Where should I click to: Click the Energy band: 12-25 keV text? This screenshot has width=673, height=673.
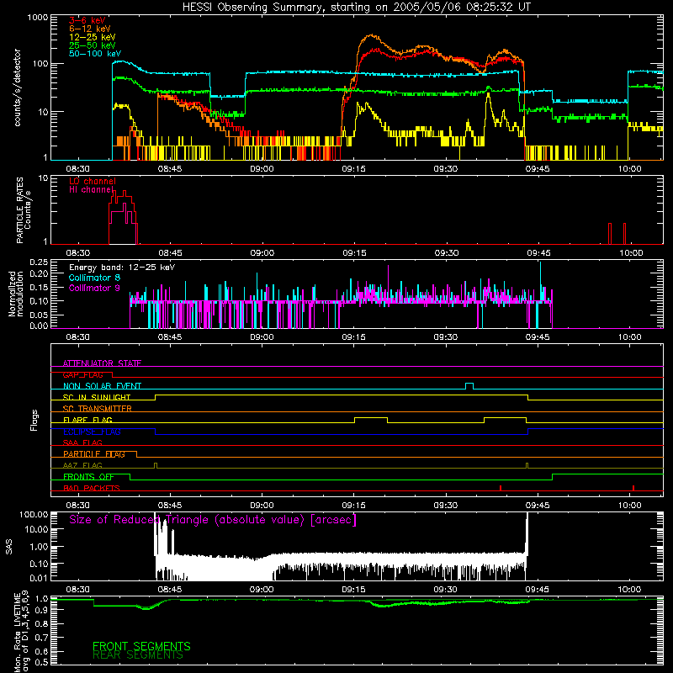click(122, 268)
